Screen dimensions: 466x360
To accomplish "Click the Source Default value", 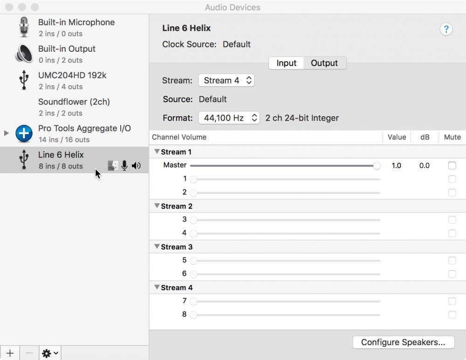I will pyautogui.click(x=212, y=99).
